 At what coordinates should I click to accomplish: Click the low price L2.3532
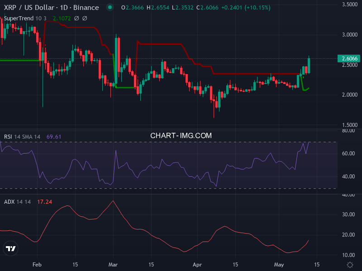point(183,8)
